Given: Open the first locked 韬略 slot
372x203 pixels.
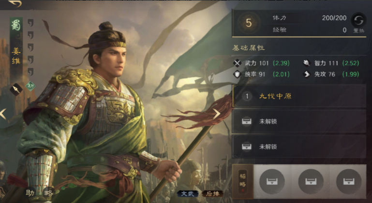Looking at the screenshot, I should point(272,181).
